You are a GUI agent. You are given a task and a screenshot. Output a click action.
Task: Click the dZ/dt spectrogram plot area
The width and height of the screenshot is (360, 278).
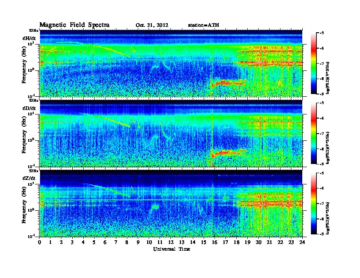click(x=171, y=203)
